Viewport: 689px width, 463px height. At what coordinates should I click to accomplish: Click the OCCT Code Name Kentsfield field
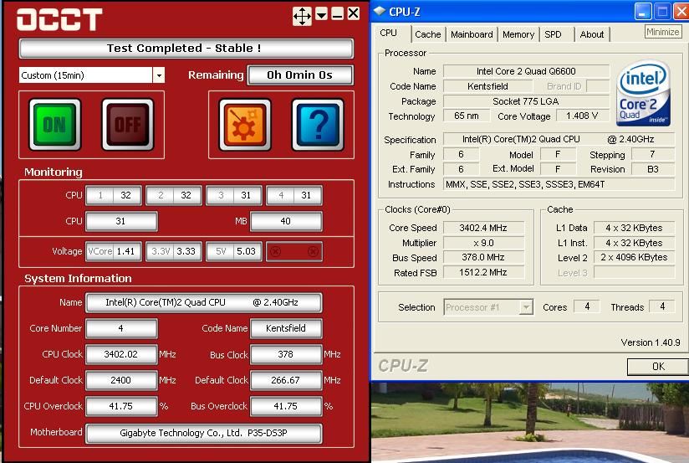point(286,328)
